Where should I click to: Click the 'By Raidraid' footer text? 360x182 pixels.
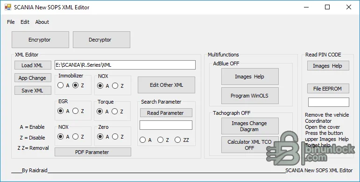(x=35, y=170)
